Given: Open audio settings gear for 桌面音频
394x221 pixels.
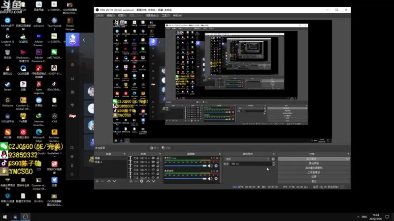Looking at the screenshot, I should tap(216, 179).
